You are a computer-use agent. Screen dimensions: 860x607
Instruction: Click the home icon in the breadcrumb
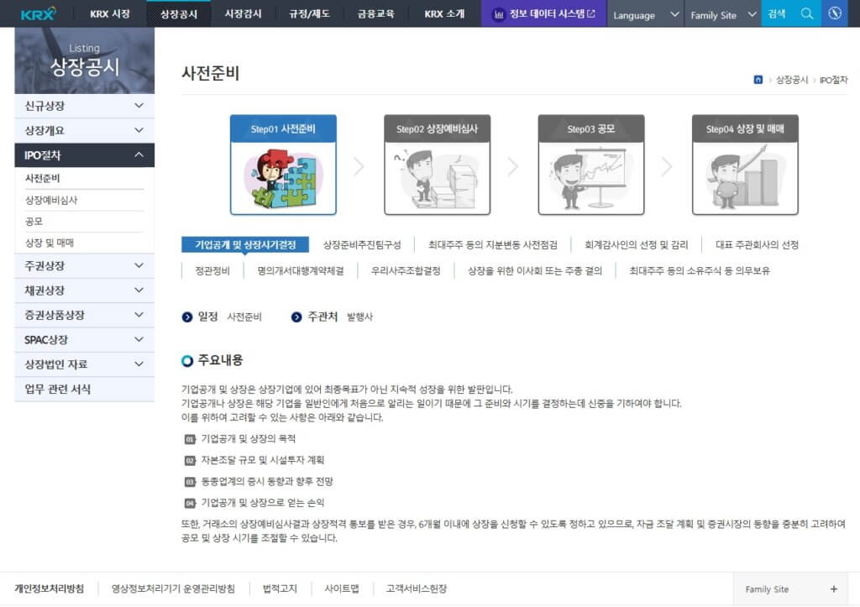point(757,79)
